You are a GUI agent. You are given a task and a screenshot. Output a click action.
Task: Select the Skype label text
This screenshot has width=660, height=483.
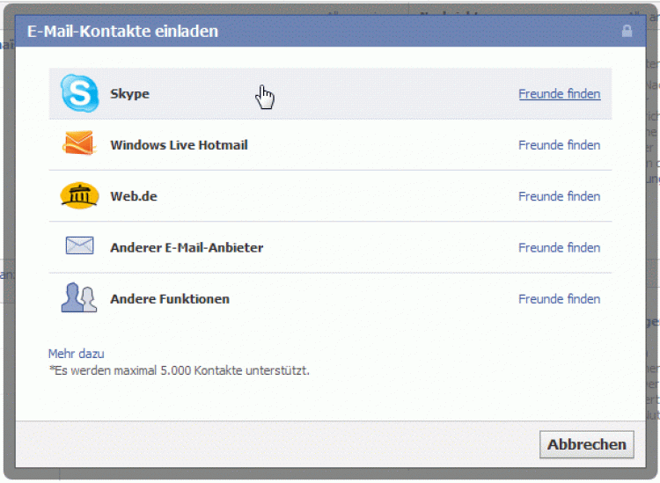(129, 94)
